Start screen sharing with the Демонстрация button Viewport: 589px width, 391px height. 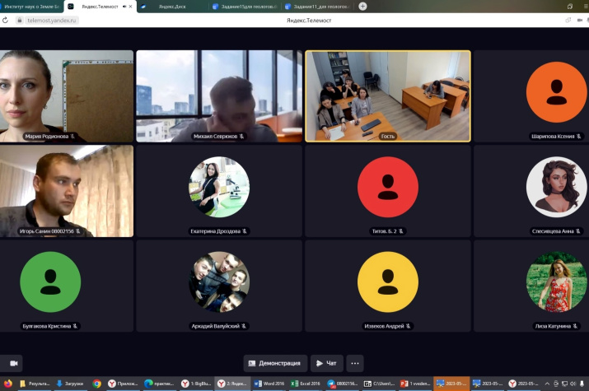(x=276, y=363)
